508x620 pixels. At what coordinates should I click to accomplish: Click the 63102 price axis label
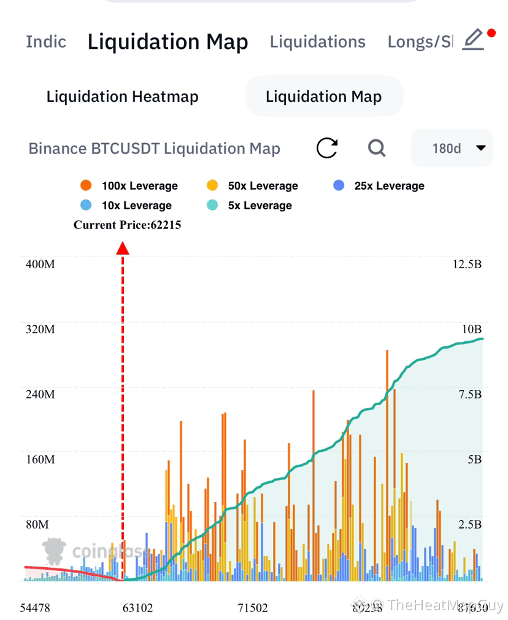click(x=137, y=608)
